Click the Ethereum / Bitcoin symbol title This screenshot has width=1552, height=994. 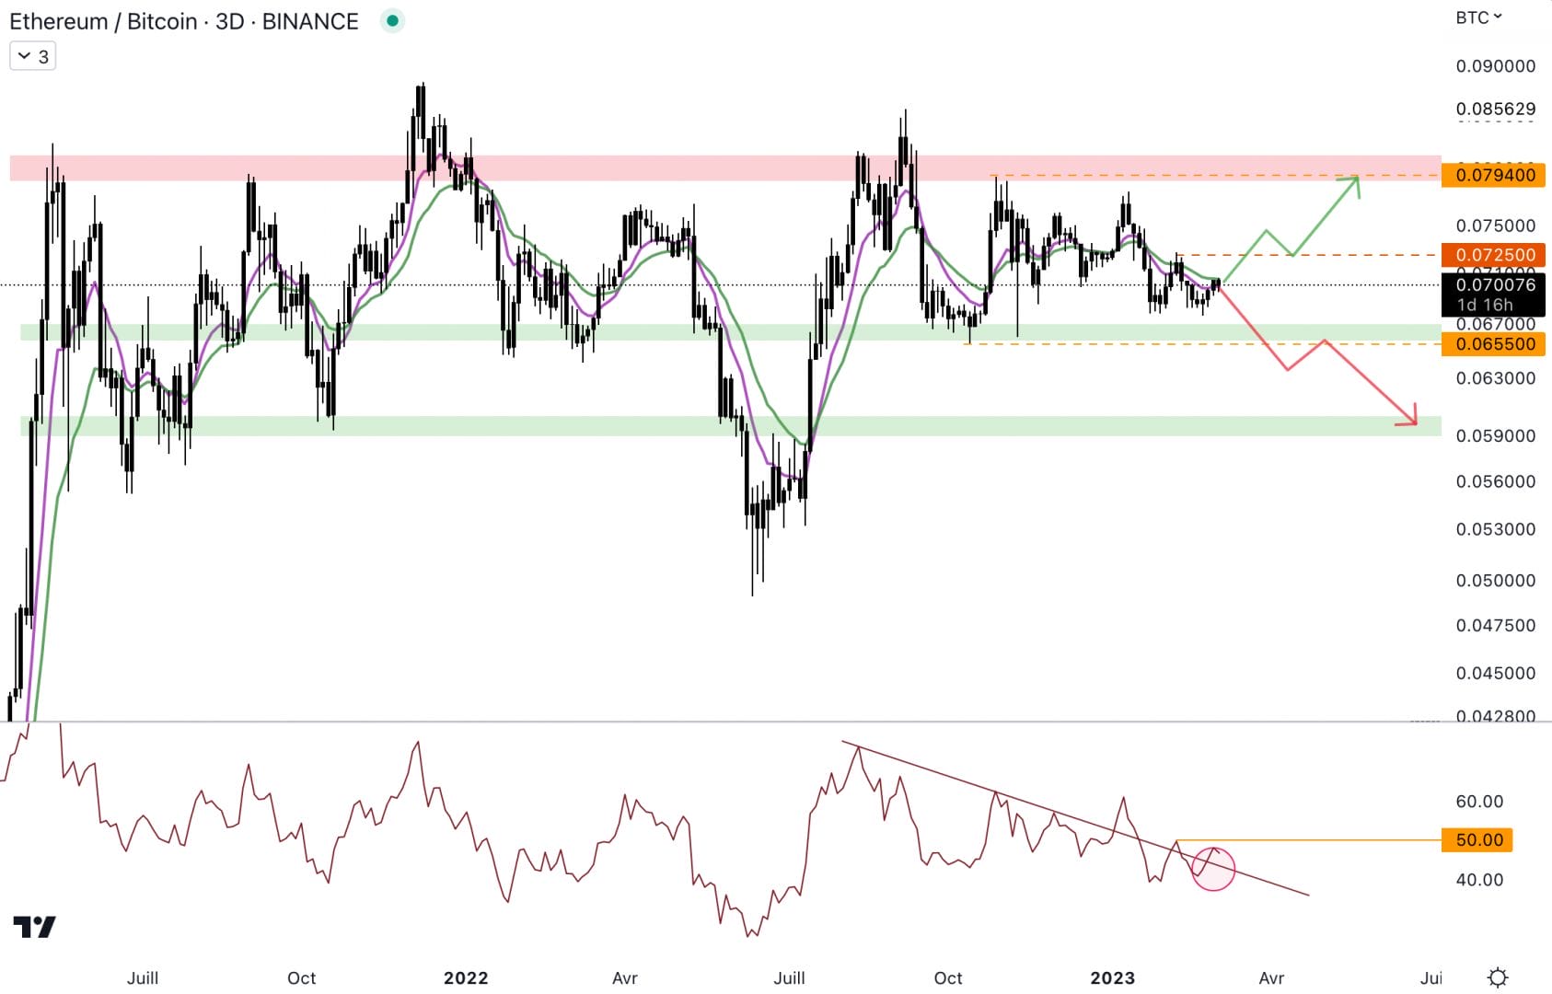click(184, 21)
